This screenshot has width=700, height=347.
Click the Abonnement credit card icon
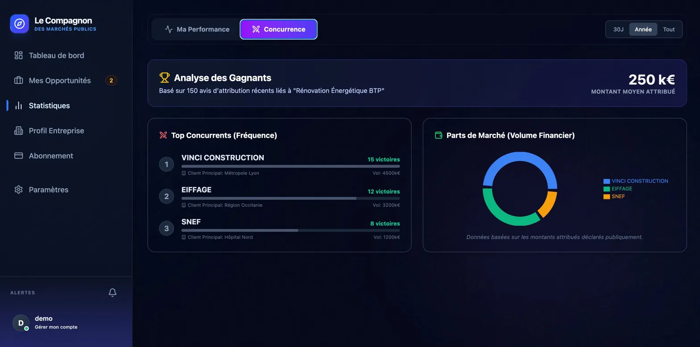pyautogui.click(x=18, y=156)
